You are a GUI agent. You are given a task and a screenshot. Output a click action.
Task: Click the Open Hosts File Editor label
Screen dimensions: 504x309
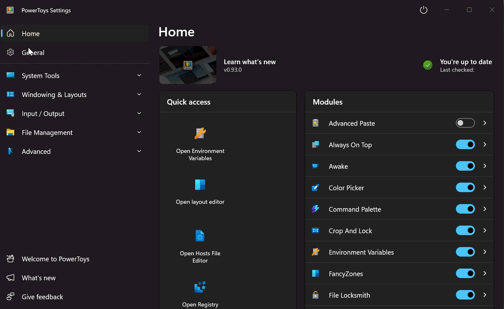point(200,257)
